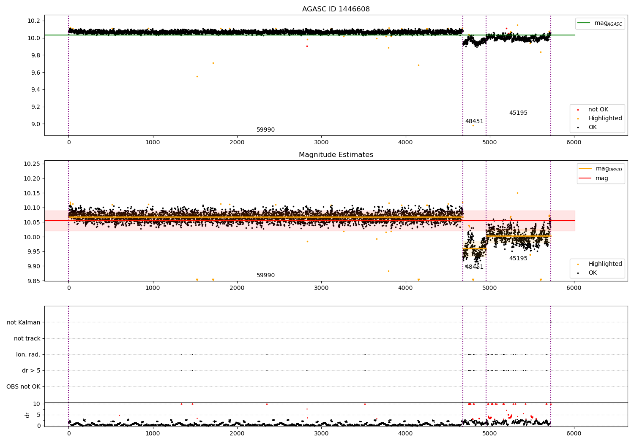Click the "45195" label in the Magnitude Estimates plot
The height and width of the screenshot is (443, 634).
tap(518, 259)
